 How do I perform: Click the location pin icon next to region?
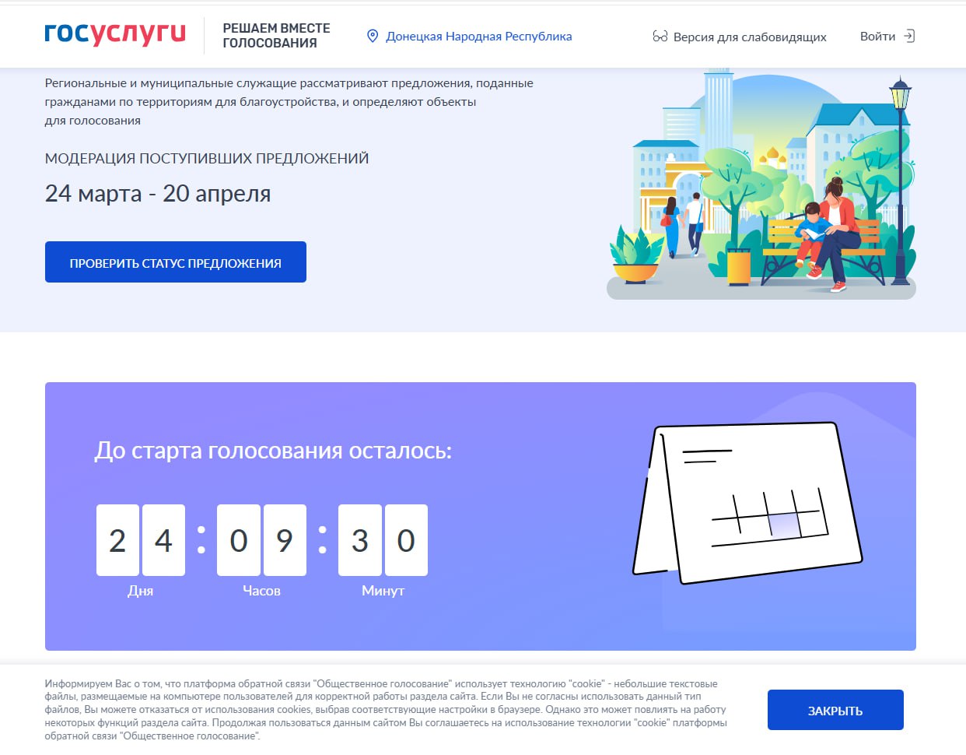point(373,36)
